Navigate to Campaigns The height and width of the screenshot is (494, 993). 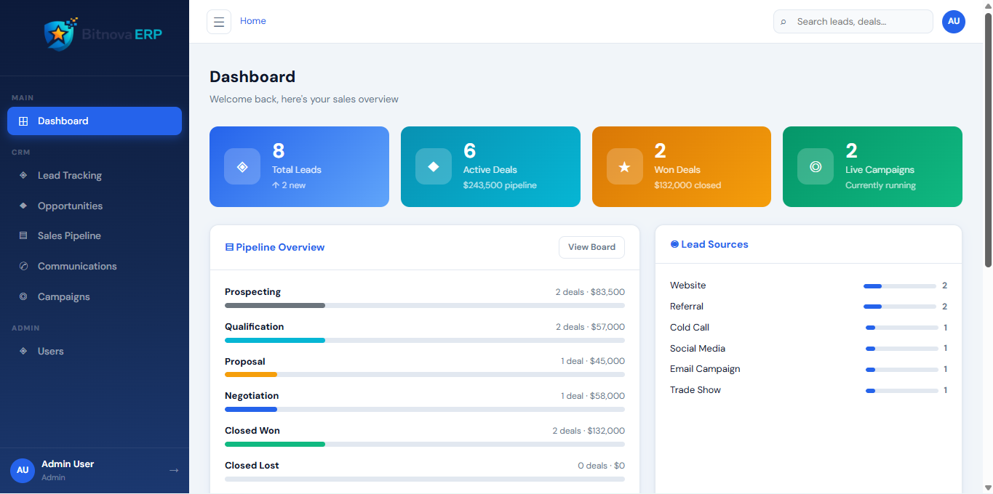[x=64, y=296]
